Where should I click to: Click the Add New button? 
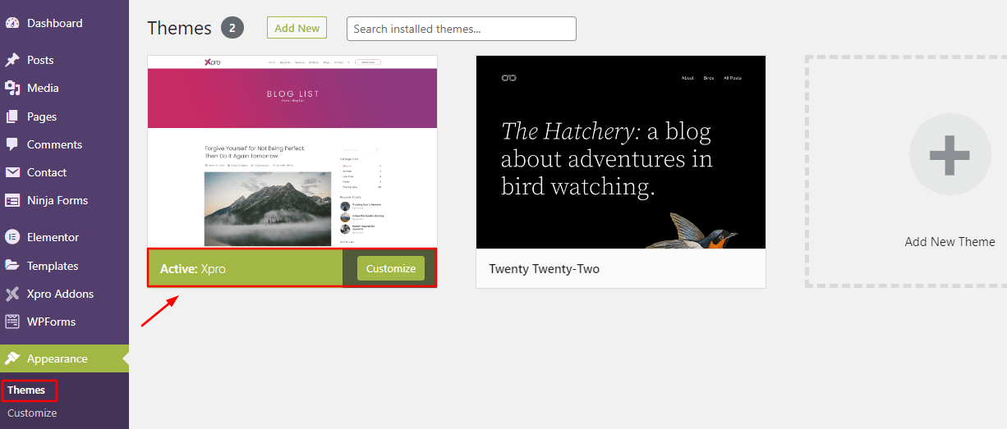pos(297,28)
